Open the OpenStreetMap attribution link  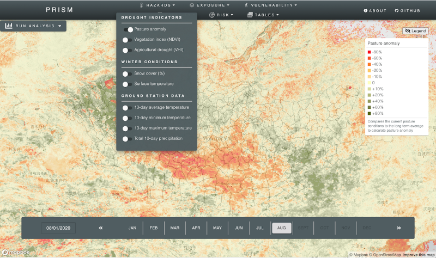click(x=385, y=255)
